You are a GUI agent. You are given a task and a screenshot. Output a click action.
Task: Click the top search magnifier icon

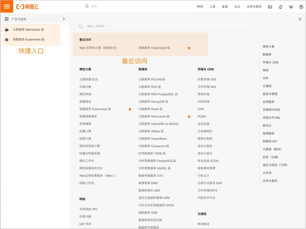coord(87,6)
